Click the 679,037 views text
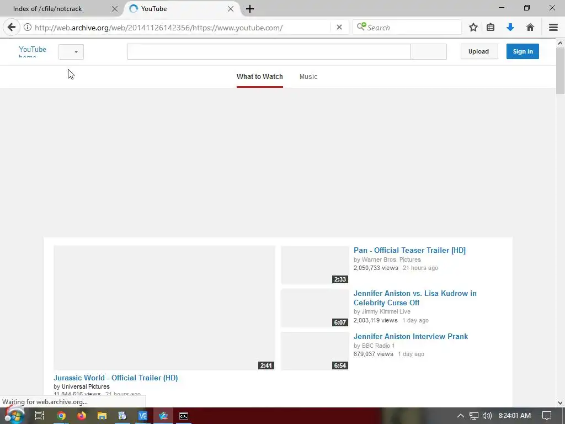Image resolution: width=565 pixels, height=424 pixels. (373, 354)
